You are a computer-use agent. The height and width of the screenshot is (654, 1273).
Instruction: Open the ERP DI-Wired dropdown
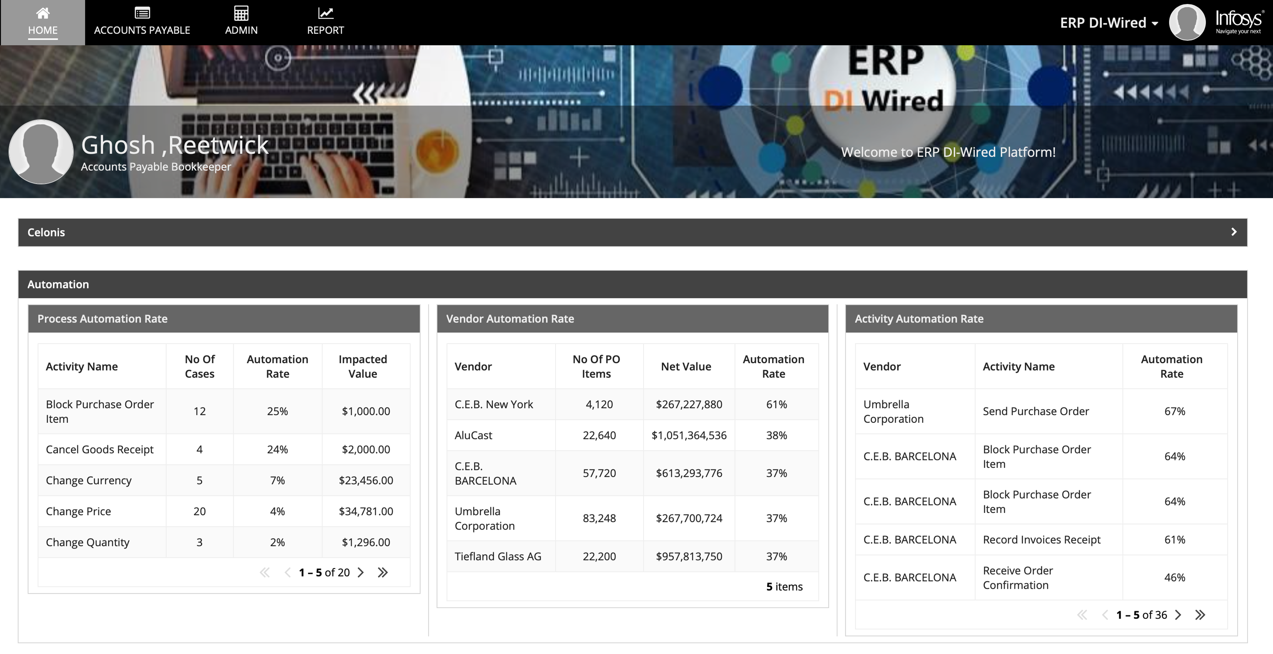click(1109, 23)
